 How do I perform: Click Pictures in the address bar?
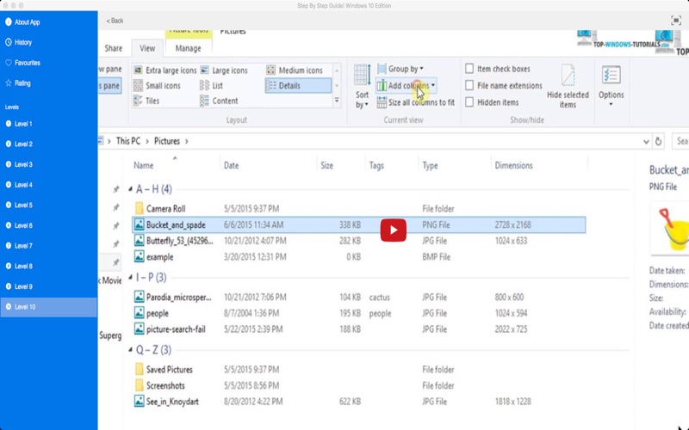[167, 141]
